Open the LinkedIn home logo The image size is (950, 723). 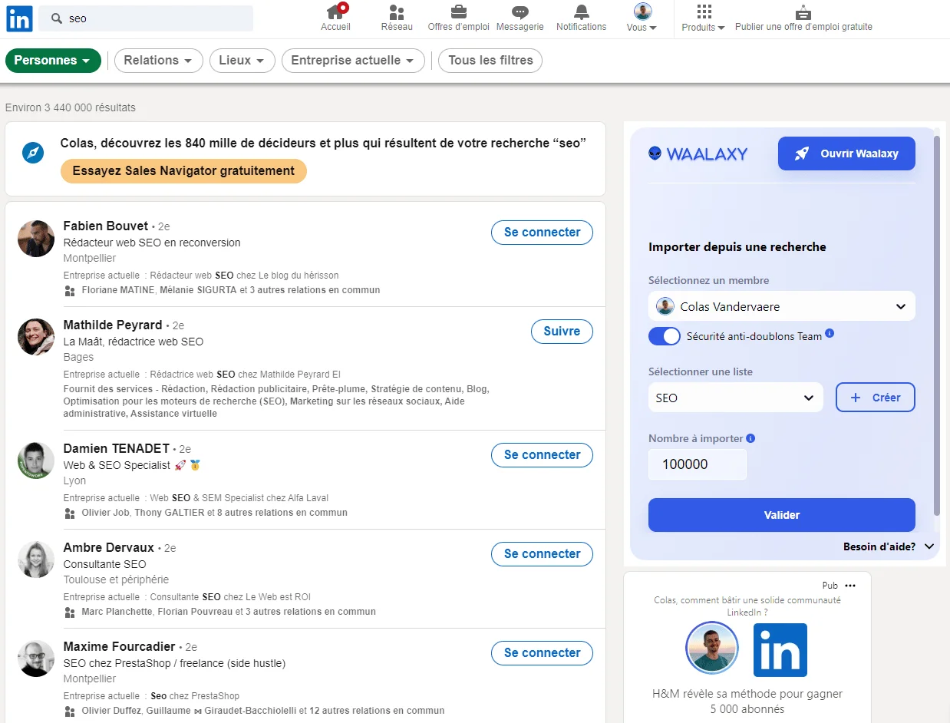pos(19,18)
